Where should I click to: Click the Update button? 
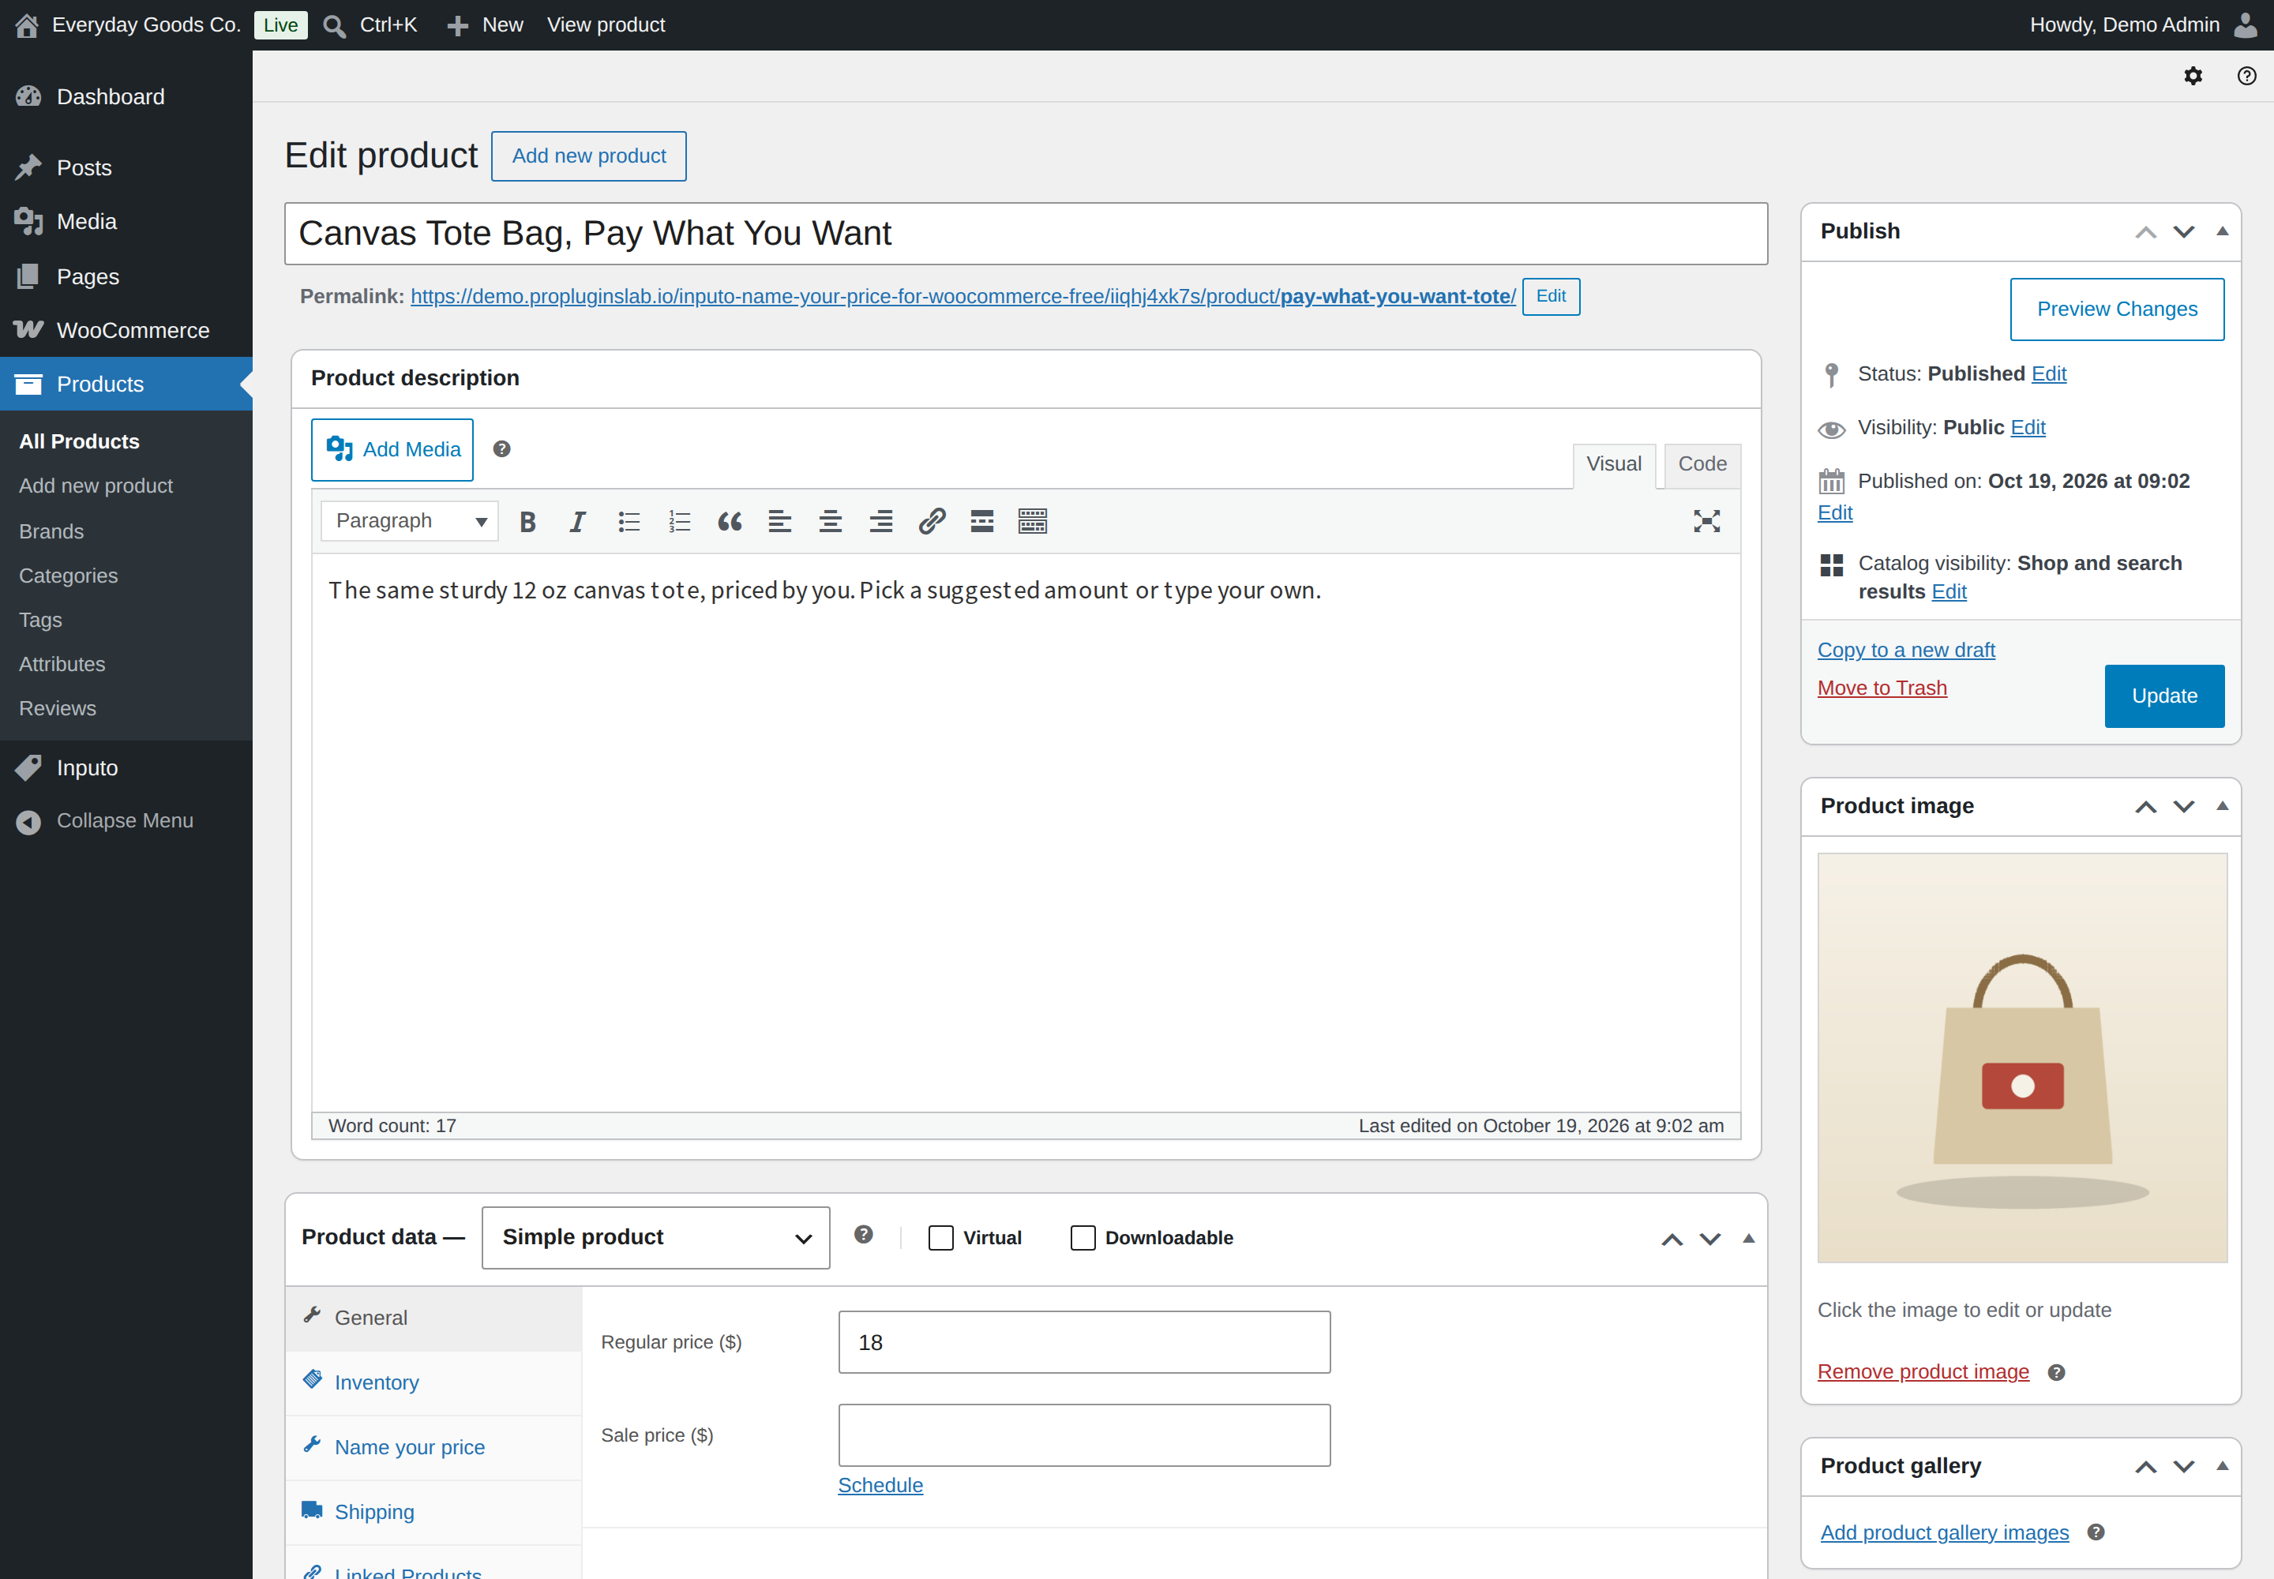(2165, 696)
